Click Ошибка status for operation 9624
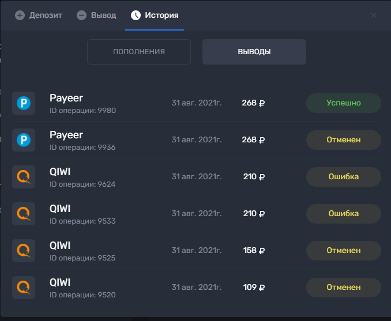Image resolution: width=391 pixels, height=321 pixels. [344, 177]
